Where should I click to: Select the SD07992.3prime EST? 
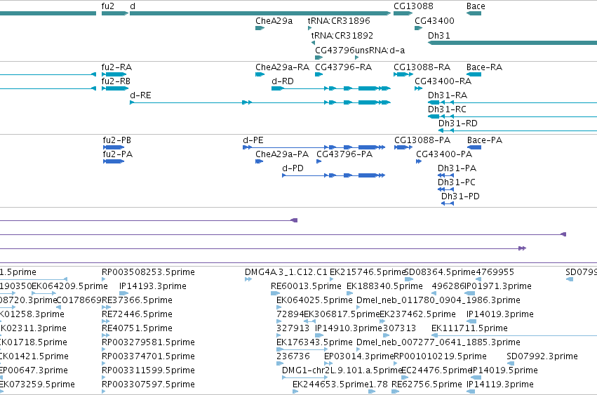click(510, 363)
